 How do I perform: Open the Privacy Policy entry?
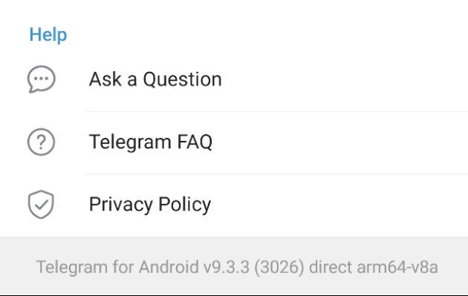(234, 205)
